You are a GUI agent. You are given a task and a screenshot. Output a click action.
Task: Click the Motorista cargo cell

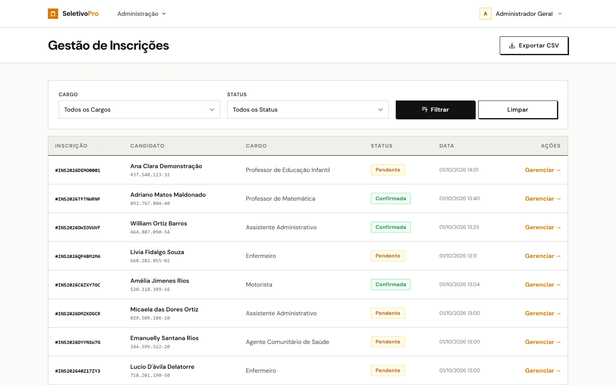coord(259,285)
